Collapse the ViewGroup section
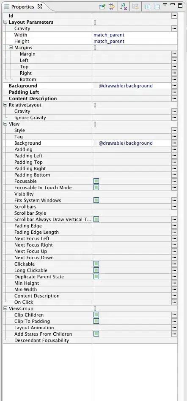Viewport: 187px width, 401px height. pos(5,308)
